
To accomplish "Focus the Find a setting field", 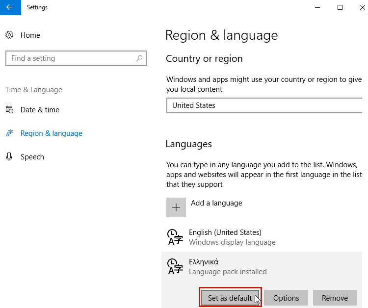I will [76, 58].
